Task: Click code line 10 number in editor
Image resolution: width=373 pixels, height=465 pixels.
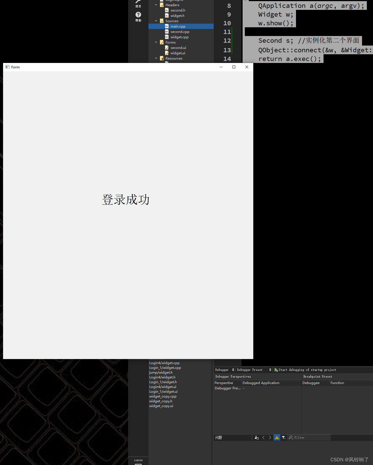Action: 227,23
